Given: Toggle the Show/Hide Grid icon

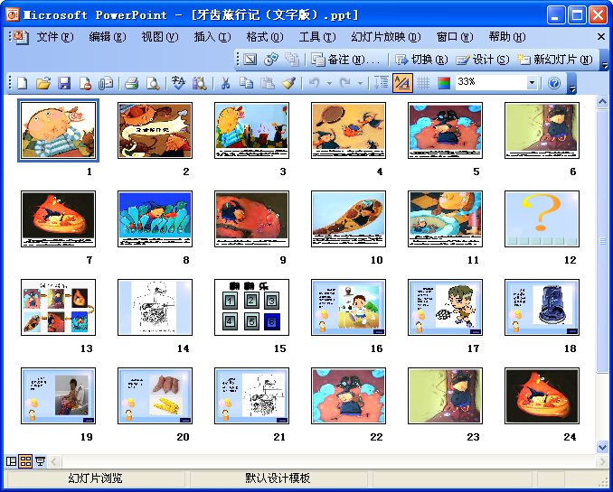Looking at the screenshot, I should (423, 83).
